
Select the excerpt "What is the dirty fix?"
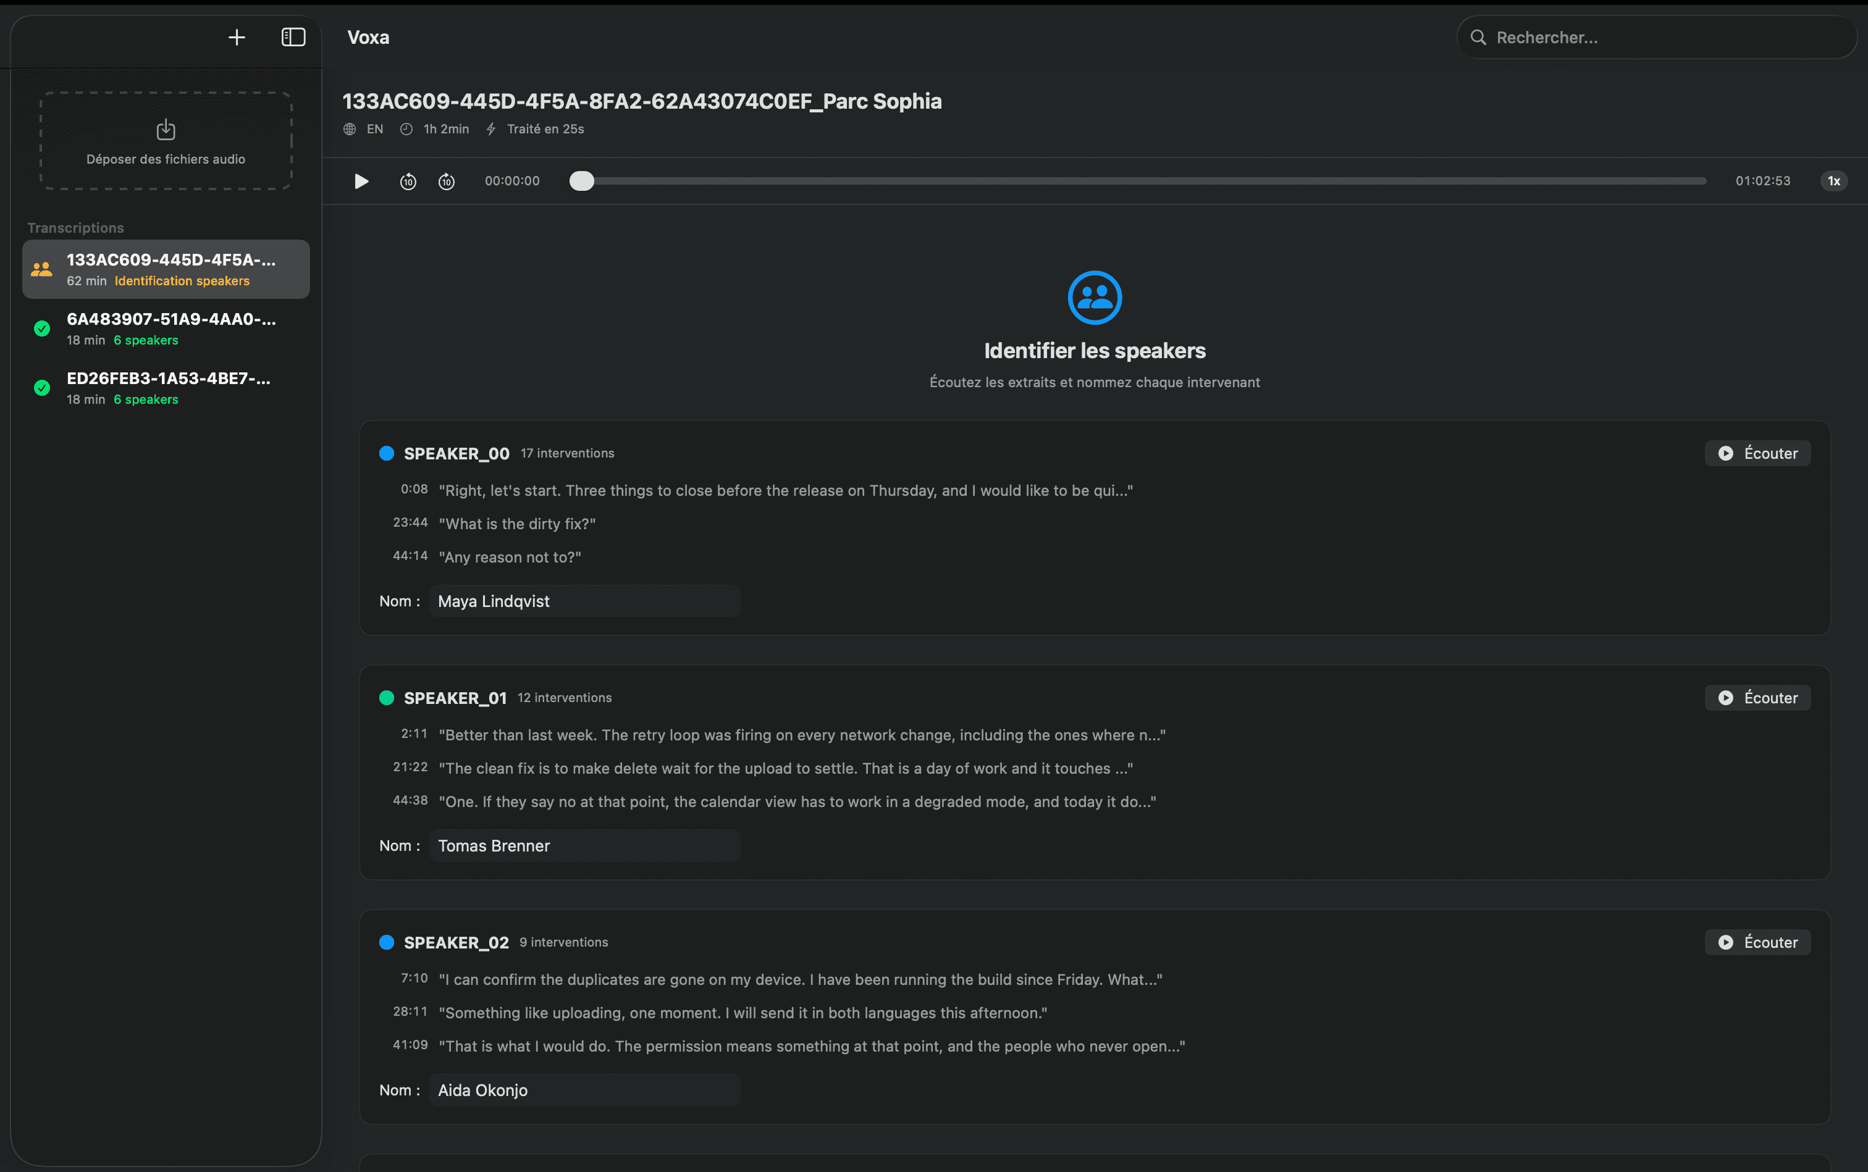[517, 524]
